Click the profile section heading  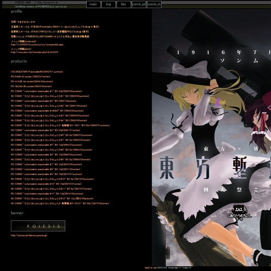(16, 11)
